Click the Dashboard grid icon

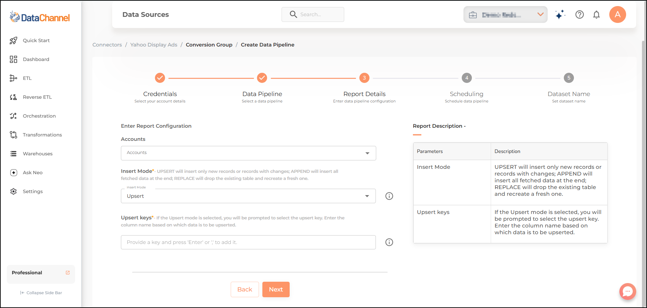13,59
